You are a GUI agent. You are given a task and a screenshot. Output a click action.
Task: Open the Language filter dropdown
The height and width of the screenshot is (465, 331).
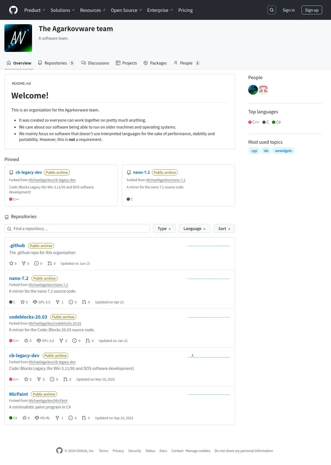pyautogui.click(x=194, y=228)
